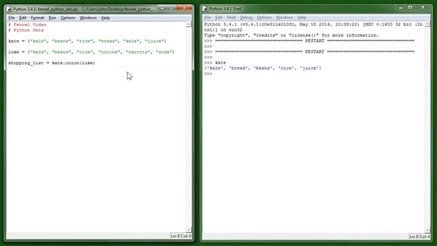
Task: Click Shell status bar 'Ln: 9' indicator
Action: point(414,236)
